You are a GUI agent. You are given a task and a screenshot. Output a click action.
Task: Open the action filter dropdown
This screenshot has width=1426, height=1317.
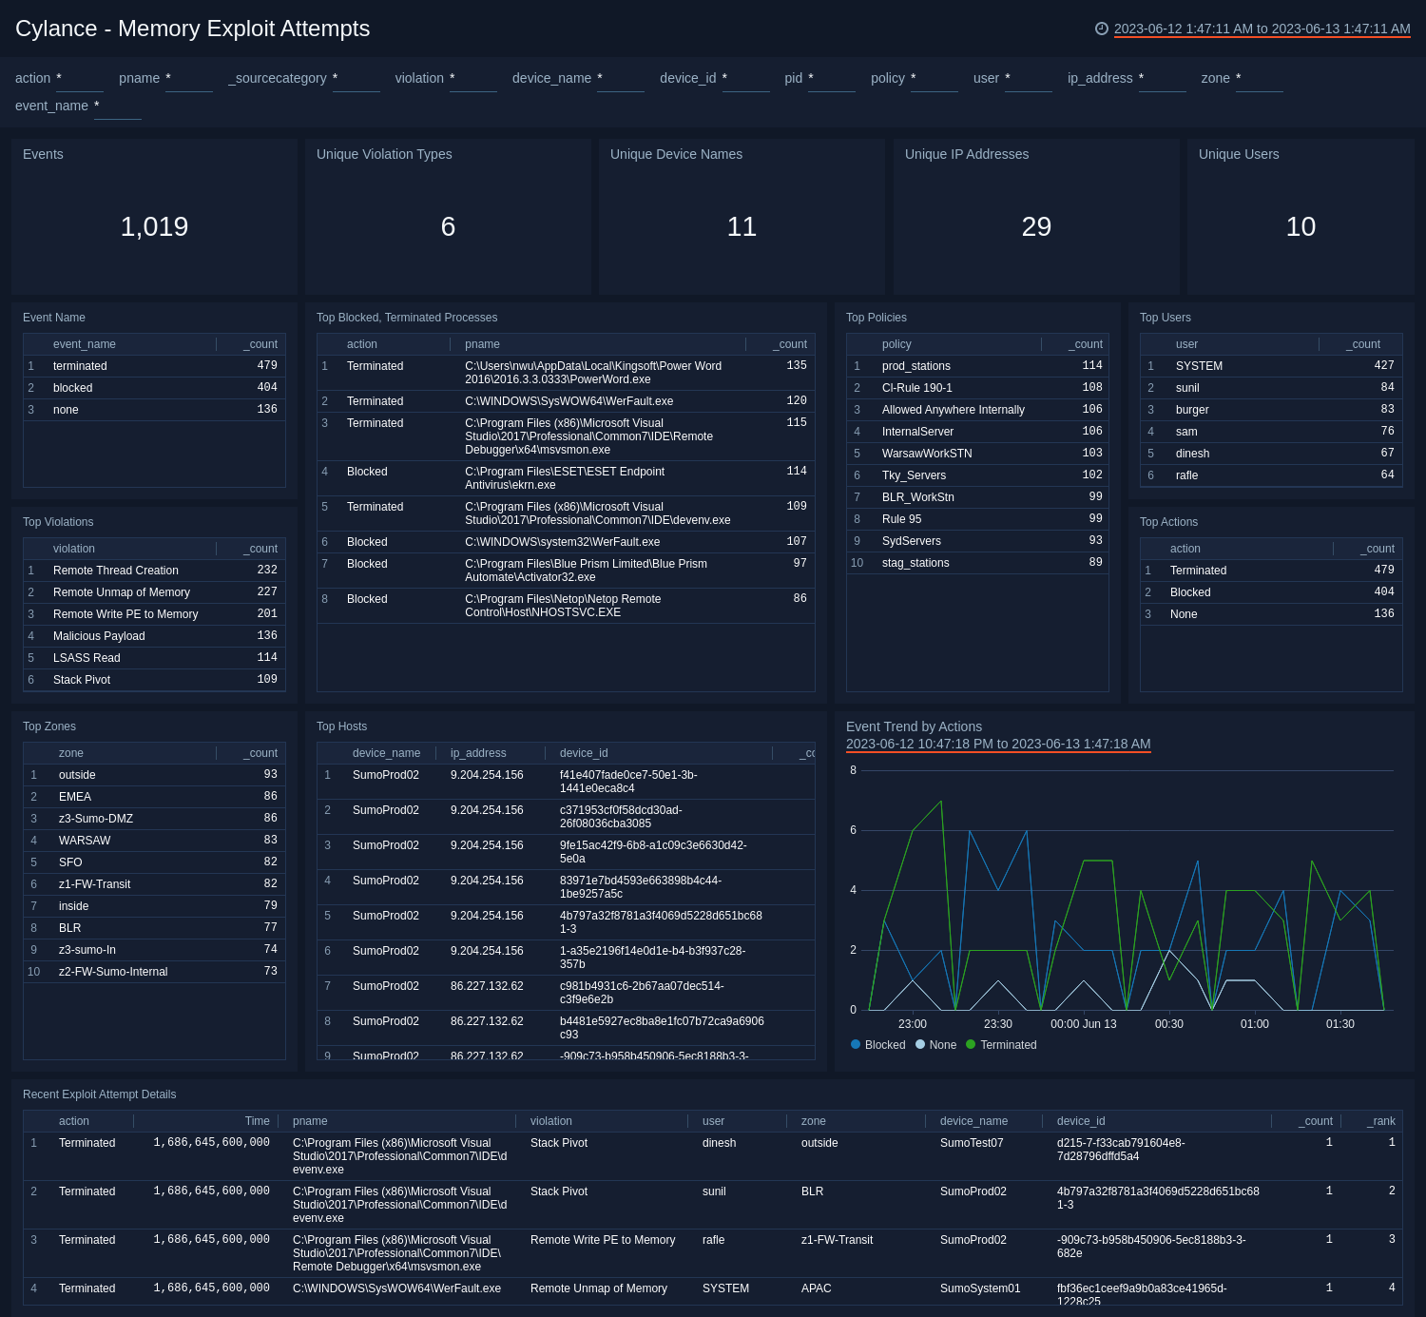(79, 82)
